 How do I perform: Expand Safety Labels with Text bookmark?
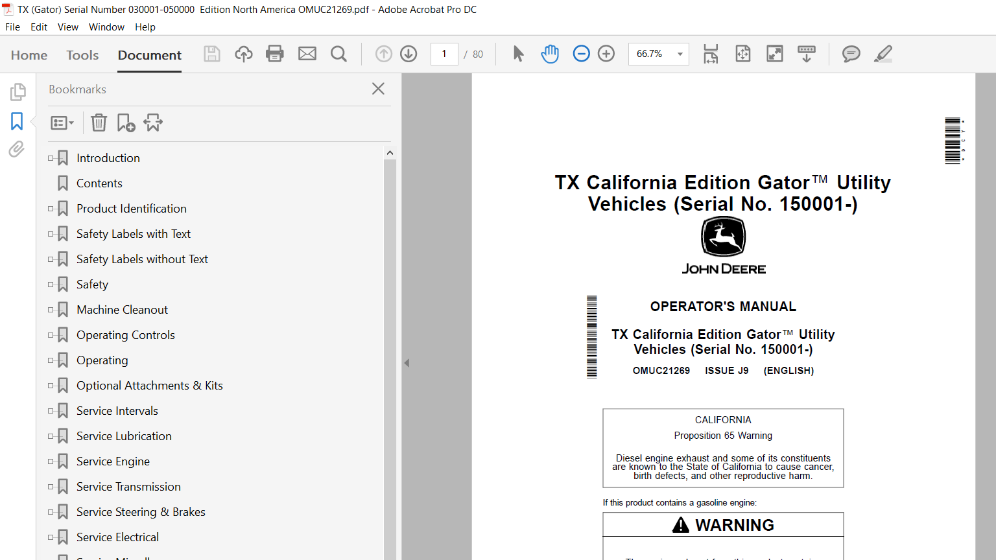[51, 234]
